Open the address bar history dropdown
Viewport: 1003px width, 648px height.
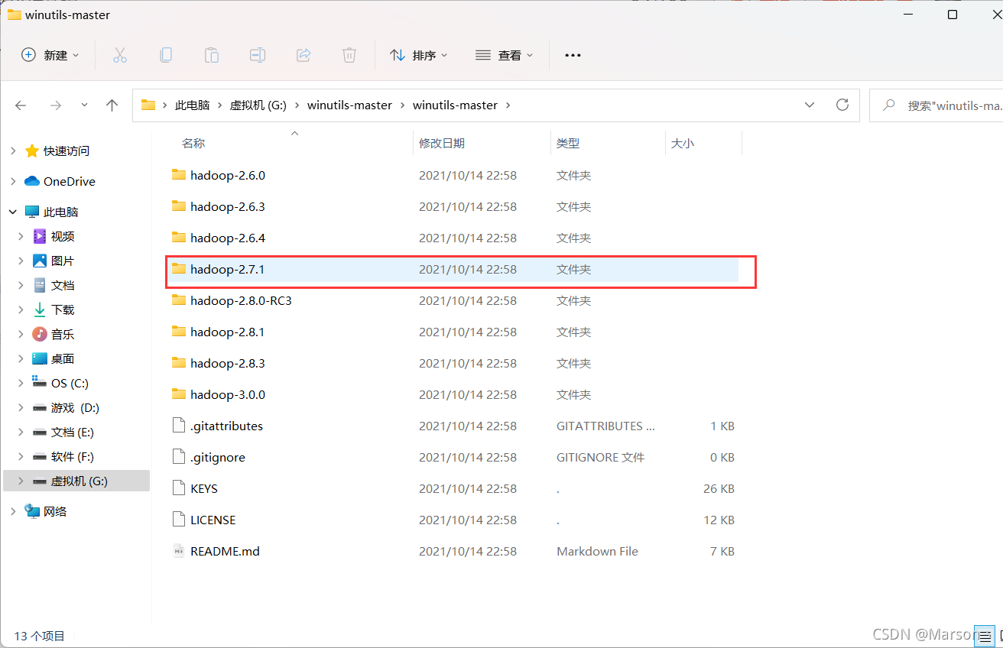click(810, 105)
